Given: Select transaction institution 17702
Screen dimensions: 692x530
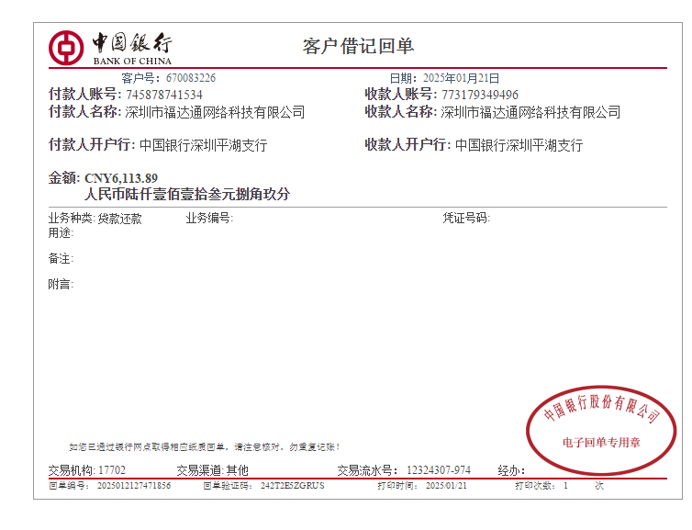Looking at the screenshot, I should (x=112, y=470).
